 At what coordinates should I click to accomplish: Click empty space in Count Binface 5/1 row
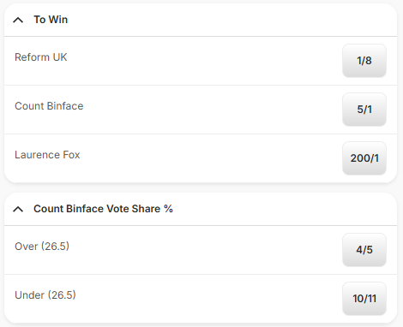(x=200, y=110)
